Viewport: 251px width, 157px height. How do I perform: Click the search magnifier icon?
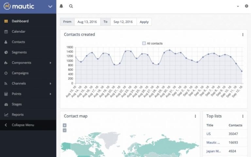point(71,6)
